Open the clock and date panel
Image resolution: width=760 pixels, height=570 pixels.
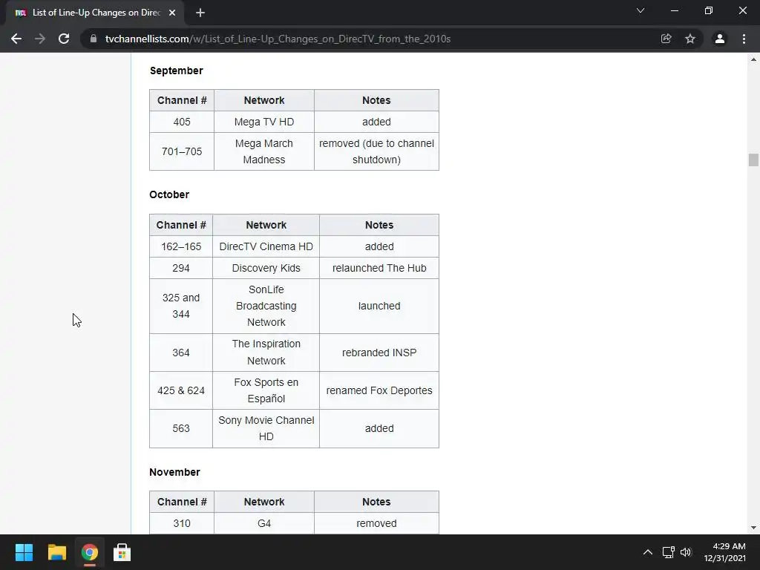point(724,552)
